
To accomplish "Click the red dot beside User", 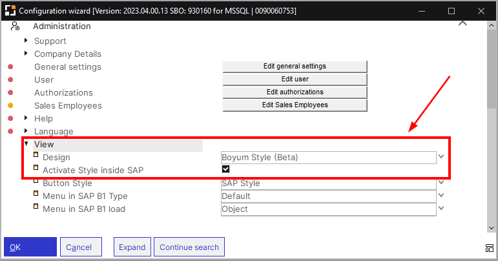I will coord(10,79).
